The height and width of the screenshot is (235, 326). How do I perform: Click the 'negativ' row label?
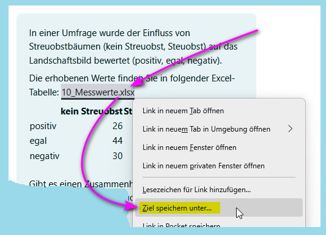pos(45,156)
